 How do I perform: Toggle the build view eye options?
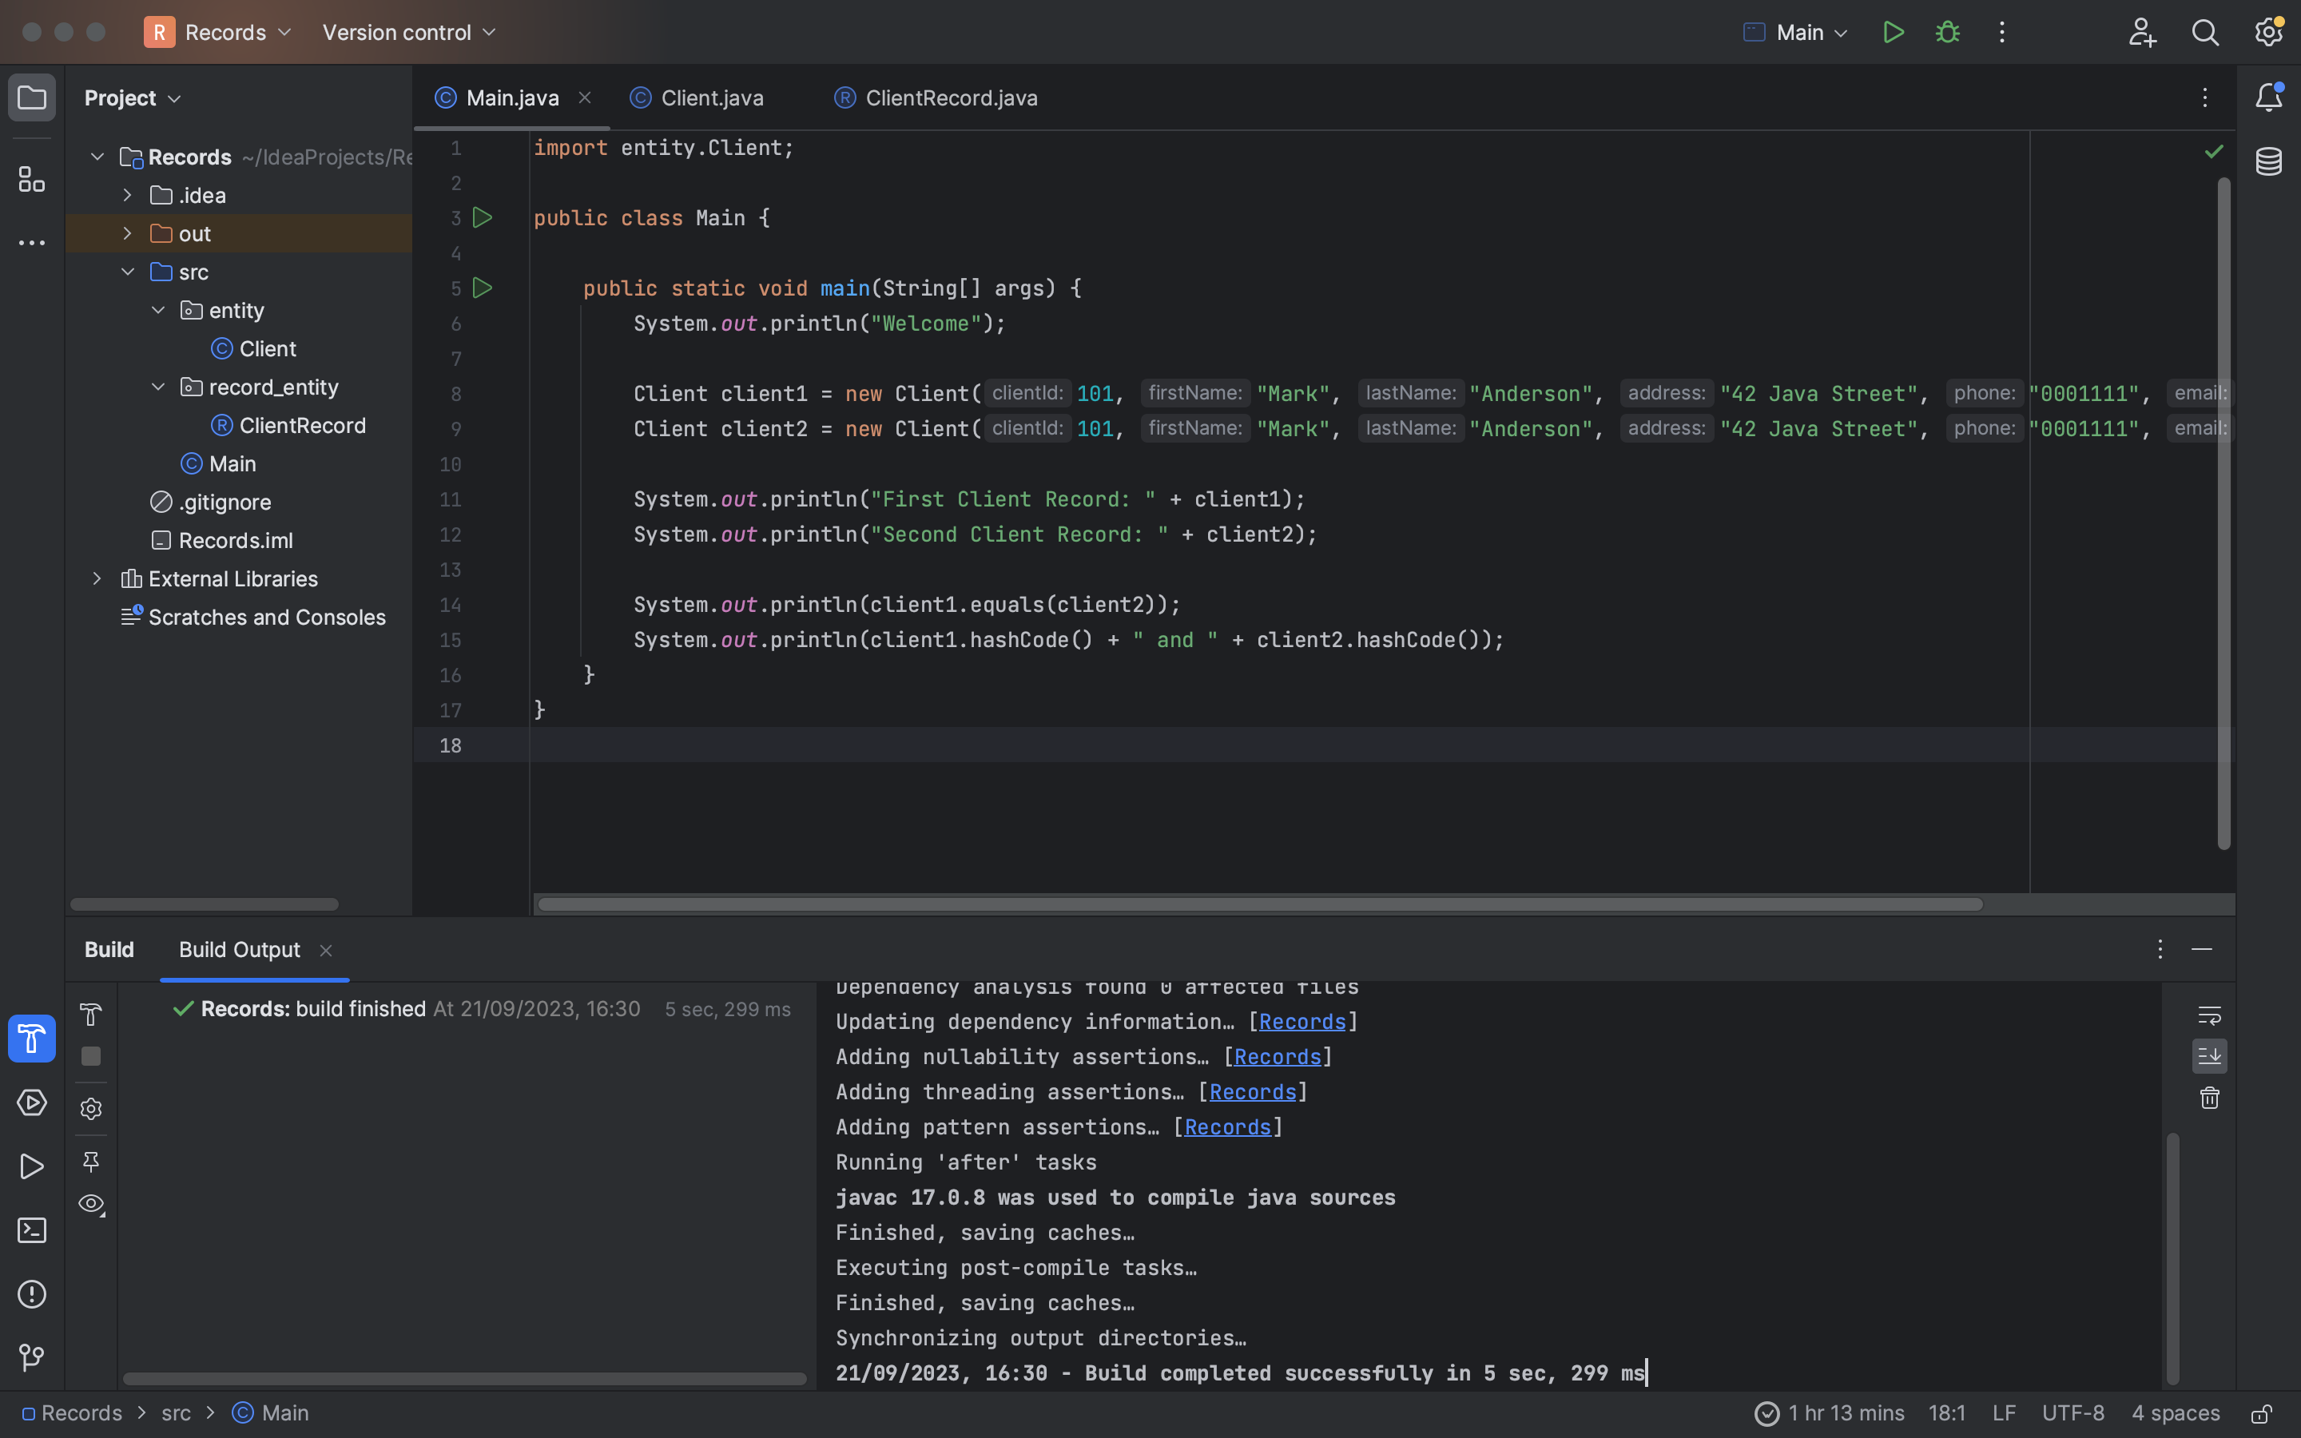pos(91,1204)
